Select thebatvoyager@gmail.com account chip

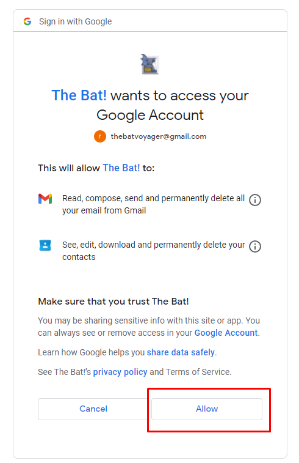pyautogui.click(x=150, y=136)
